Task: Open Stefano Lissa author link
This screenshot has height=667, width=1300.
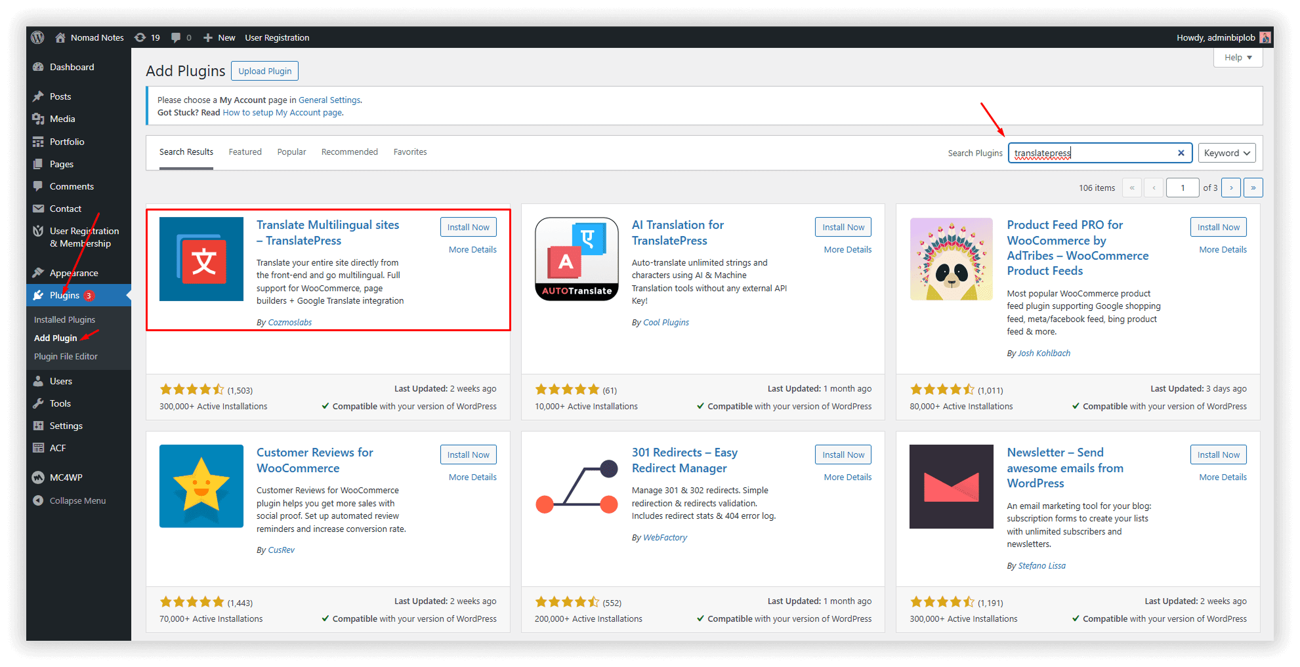Action: pyautogui.click(x=1042, y=565)
